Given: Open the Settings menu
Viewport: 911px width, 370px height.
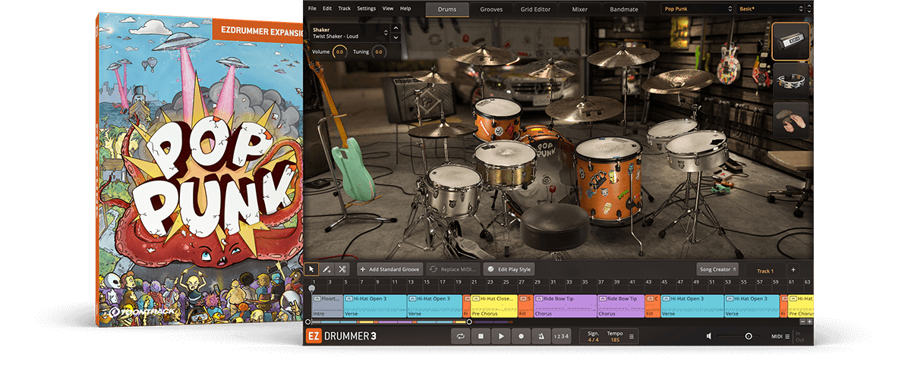Looking at the screenshot, I should (366, 8).
